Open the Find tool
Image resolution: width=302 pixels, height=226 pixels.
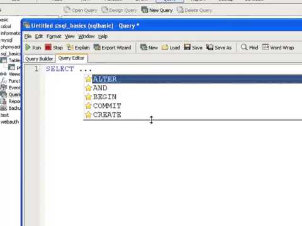(250, 48)
